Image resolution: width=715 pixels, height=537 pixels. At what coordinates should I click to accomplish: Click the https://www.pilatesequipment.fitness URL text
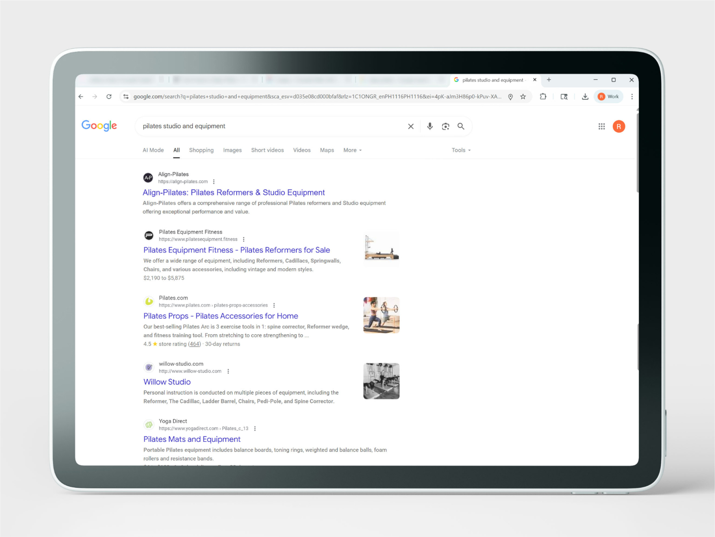pos(198,239)
